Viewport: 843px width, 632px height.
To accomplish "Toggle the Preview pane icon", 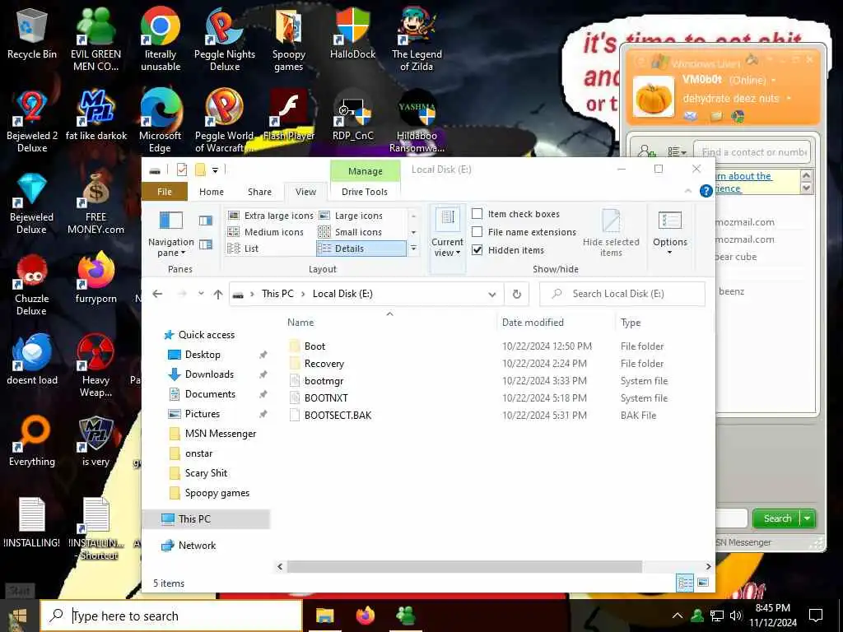I will [205, 221].
